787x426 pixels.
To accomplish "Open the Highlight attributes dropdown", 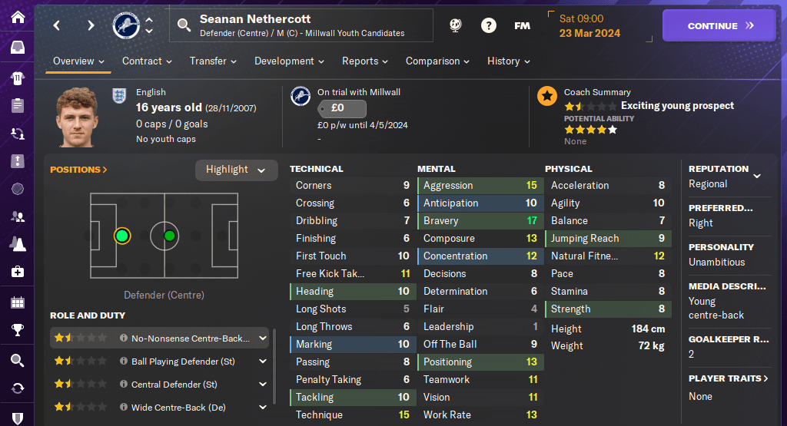I will coord(236,170).
